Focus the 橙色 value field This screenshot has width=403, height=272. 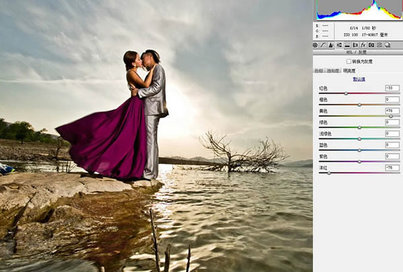point(392,99)
